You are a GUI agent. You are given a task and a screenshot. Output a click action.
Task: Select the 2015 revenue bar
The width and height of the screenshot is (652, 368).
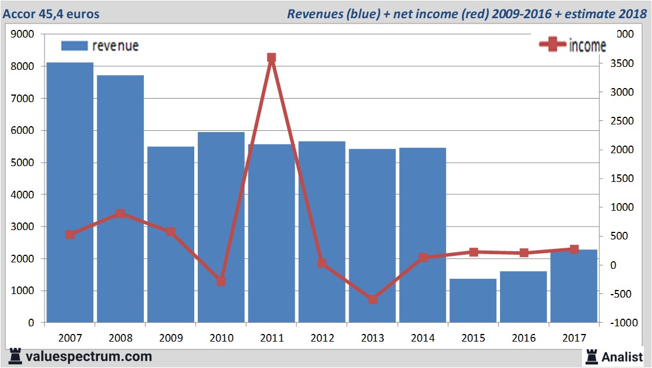click(473, 301)
